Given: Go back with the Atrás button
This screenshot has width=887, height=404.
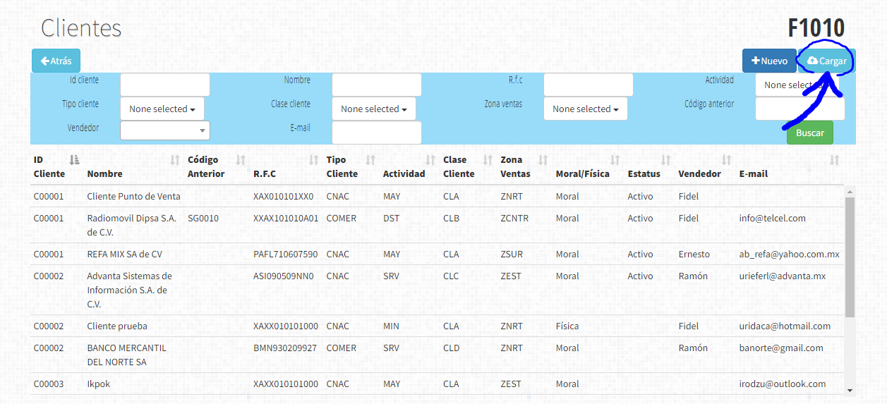Looking at the screenshot, I should (x=56, y=61).
